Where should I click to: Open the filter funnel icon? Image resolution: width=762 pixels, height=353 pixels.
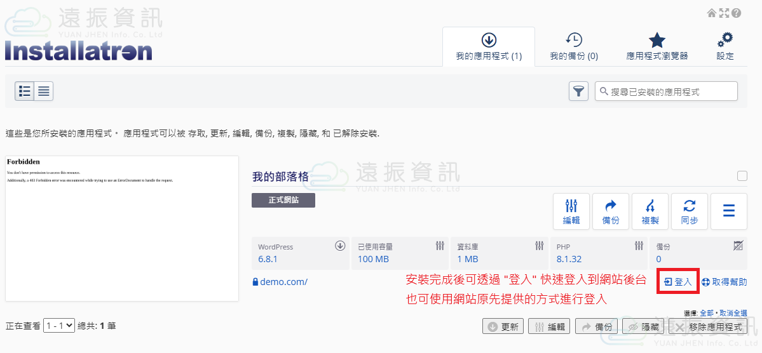[x=578, y=91]
